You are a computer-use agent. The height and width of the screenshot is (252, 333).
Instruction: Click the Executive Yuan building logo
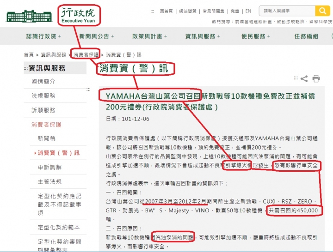click(x=29, y=16)
